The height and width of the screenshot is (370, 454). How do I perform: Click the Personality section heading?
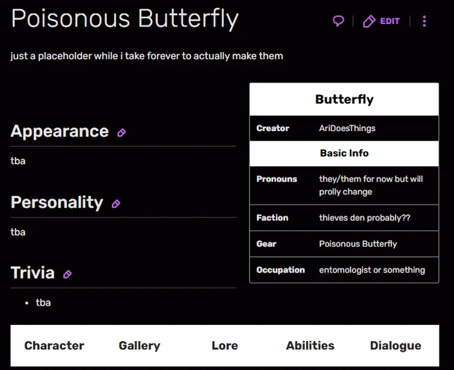tap(57, 202)
